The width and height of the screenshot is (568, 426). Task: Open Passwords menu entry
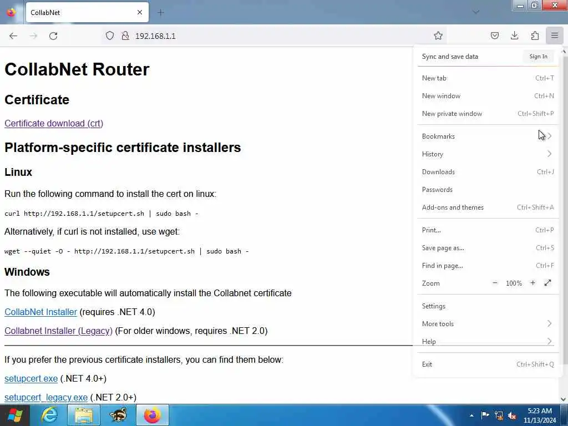coord(488,190)
